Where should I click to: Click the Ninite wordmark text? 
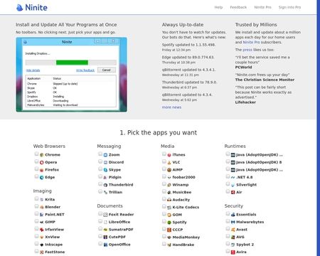36,8
